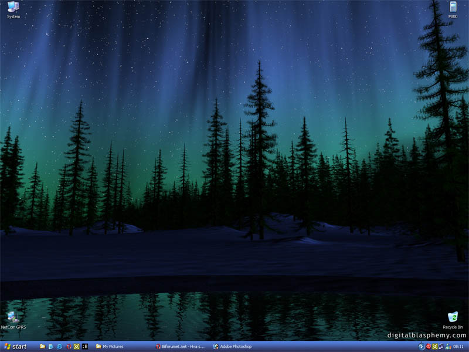Click the black icon in Quick Launch
Image resolution: width=469 pixels, height=352 pixels.
click(85, 347)
